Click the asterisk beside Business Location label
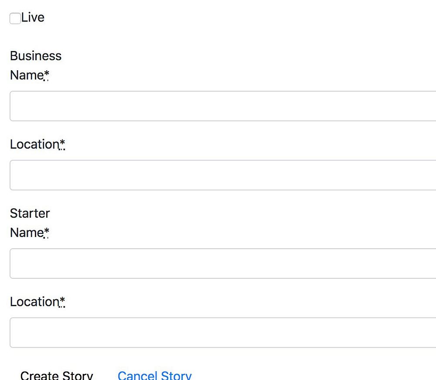Viewport: 436px width, 380px height. [x=62, y=144]
